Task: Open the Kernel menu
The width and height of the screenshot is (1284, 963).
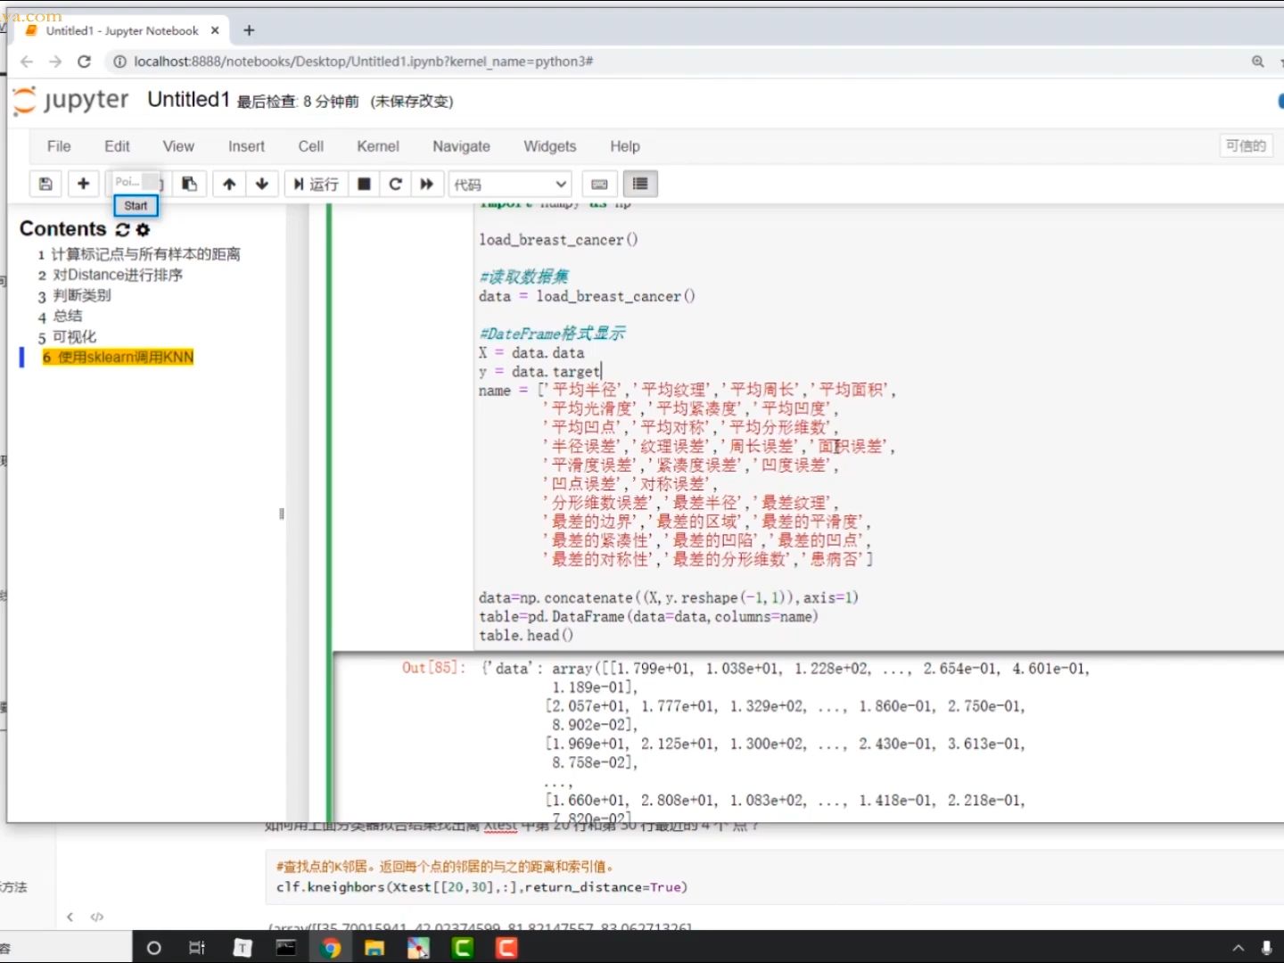Action: click(378, 146)
